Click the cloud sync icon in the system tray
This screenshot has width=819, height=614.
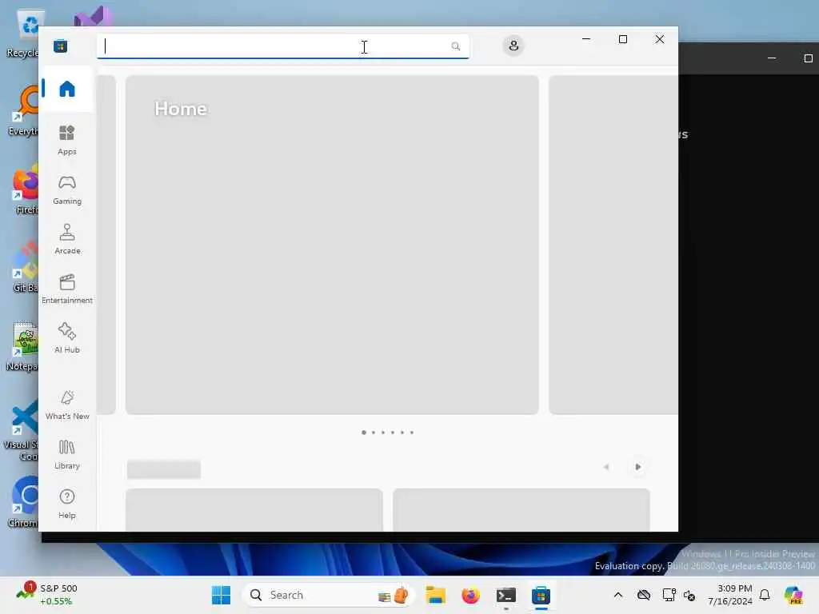(x=644, y=595)
